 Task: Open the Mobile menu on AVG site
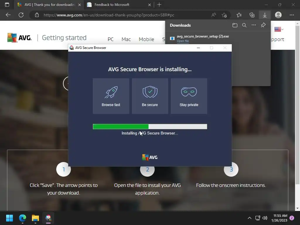(146, 39)
